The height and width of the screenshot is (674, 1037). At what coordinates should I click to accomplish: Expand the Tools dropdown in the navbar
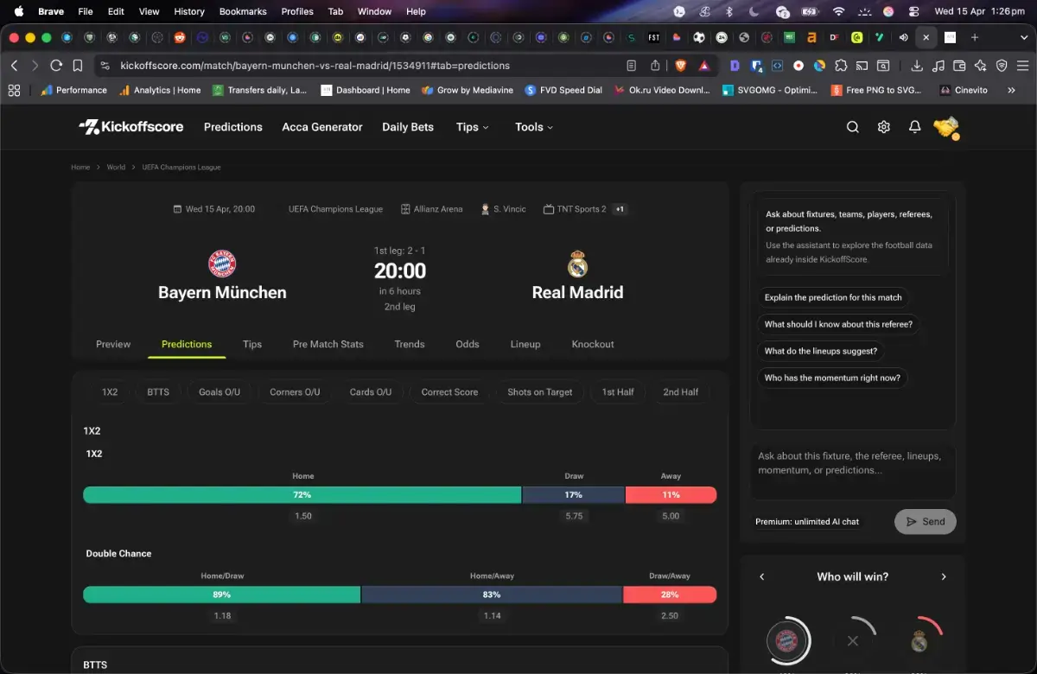[x=534, y=127]
